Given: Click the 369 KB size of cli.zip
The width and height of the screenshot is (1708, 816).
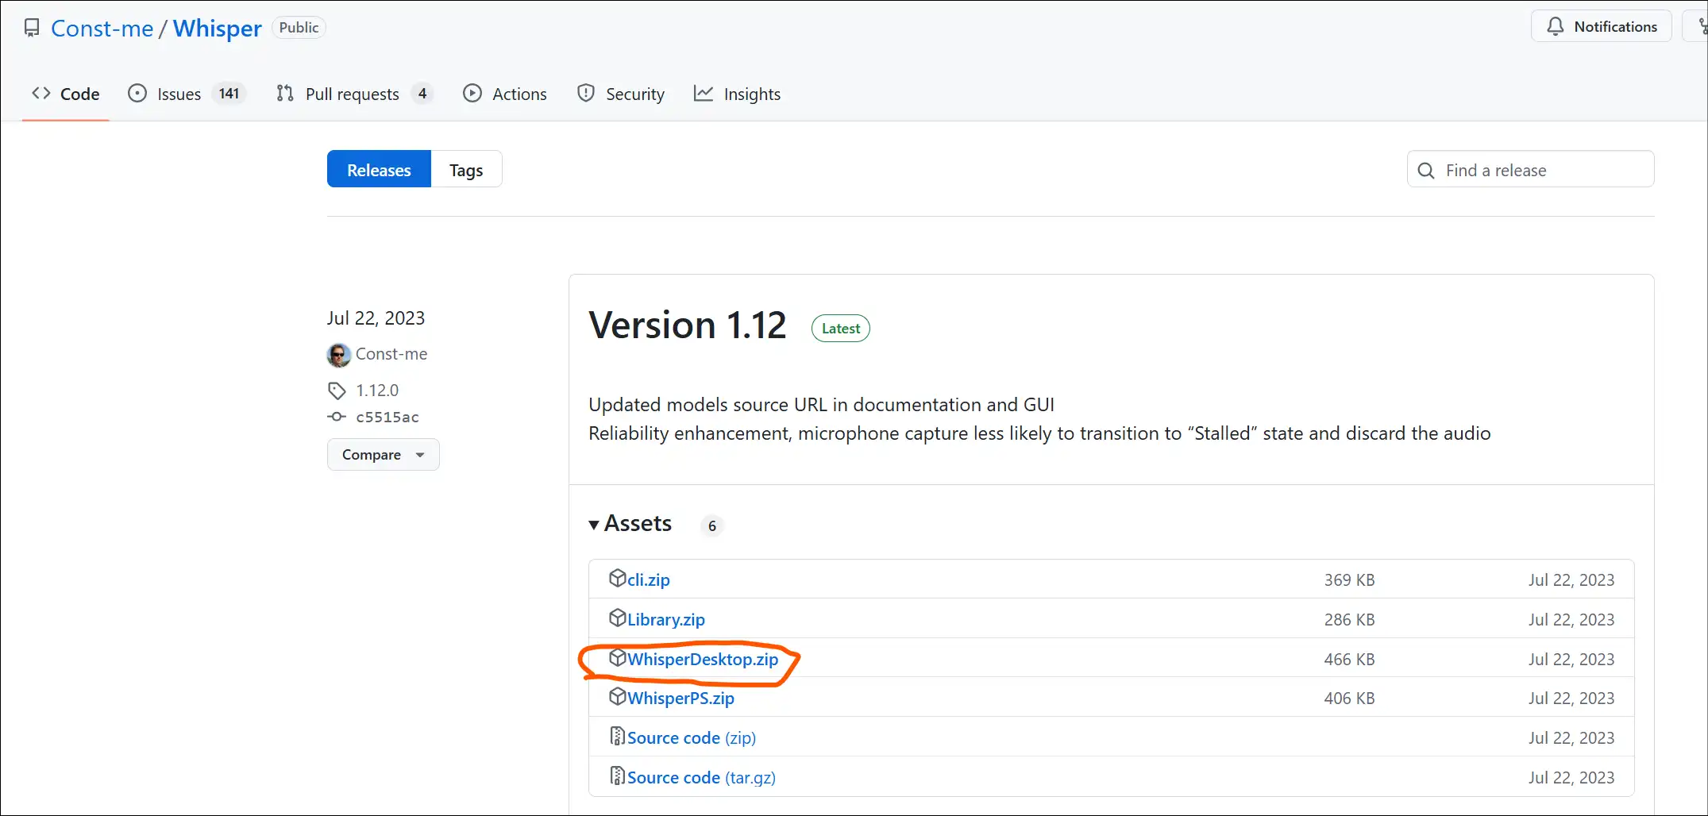Looking at the screenshot, I should [x=1349, y=580].
